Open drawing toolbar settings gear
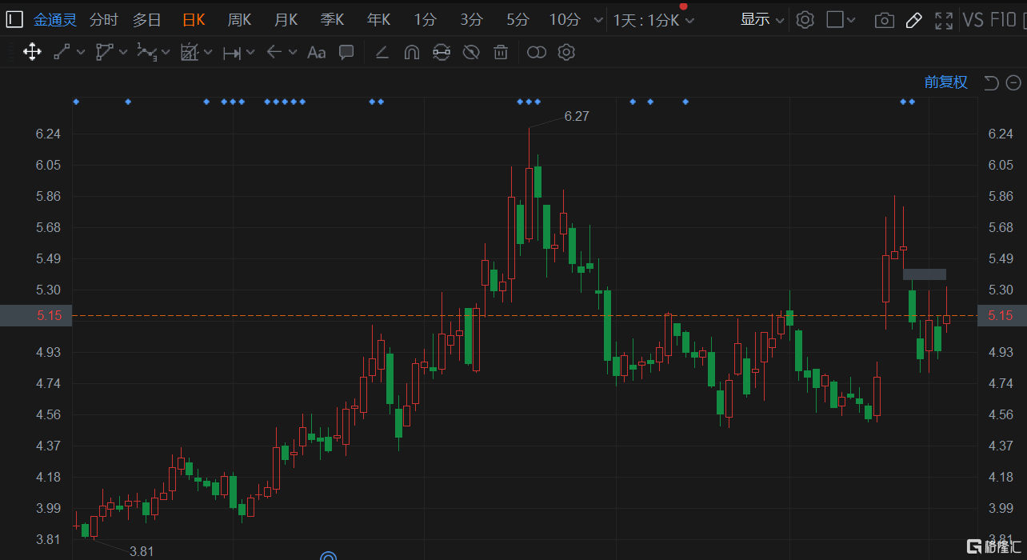 (x=566, y=53)
